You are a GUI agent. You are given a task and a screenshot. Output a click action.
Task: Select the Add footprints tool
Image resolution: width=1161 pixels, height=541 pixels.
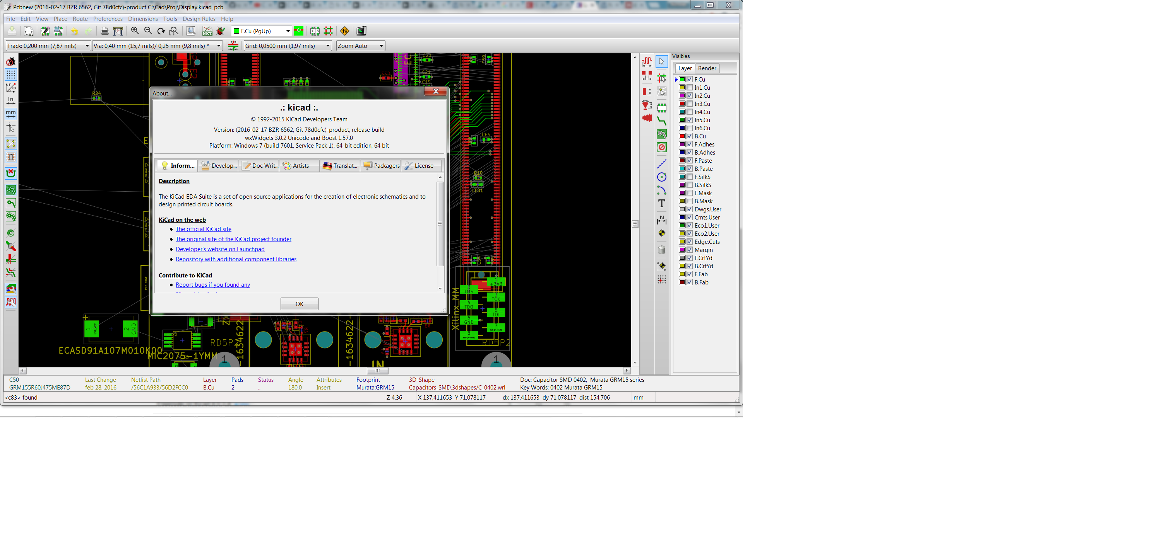[662, 107]
